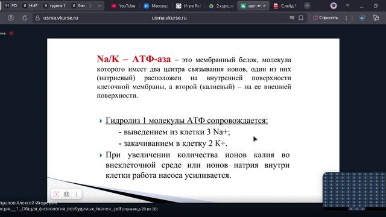Image resolution: width=386 pixels, height=217 pixels.
Task: Click the red recording indicator
Action: (x=11, y=33)
